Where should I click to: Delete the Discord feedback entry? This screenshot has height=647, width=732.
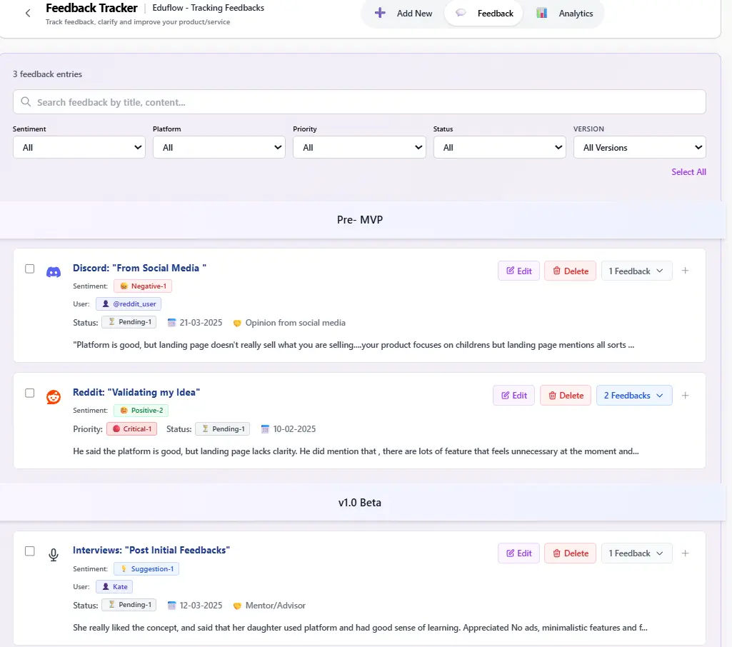point(570,271)
